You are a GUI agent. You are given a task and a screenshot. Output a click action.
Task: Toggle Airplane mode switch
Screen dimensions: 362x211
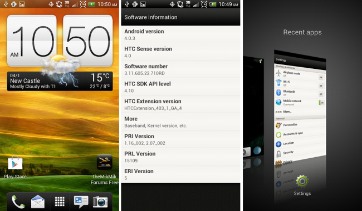[x=321, y=78]
